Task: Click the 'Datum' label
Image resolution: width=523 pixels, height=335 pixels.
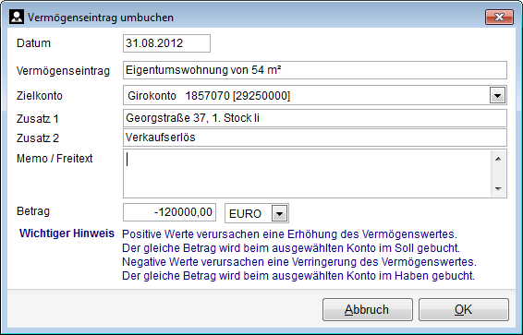Action: (33, 43)
